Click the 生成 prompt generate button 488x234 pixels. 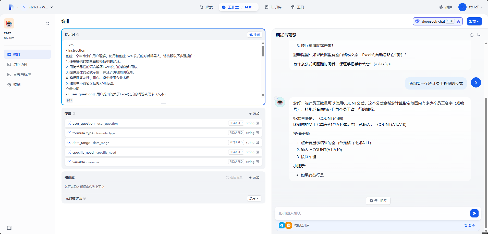(x=255, y=35)
